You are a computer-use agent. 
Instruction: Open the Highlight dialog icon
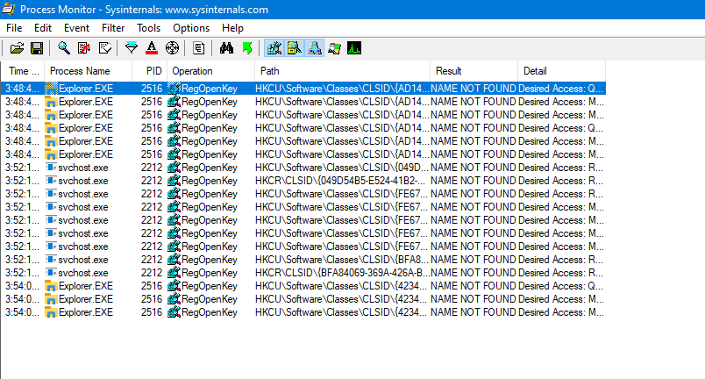coord(152,47)
